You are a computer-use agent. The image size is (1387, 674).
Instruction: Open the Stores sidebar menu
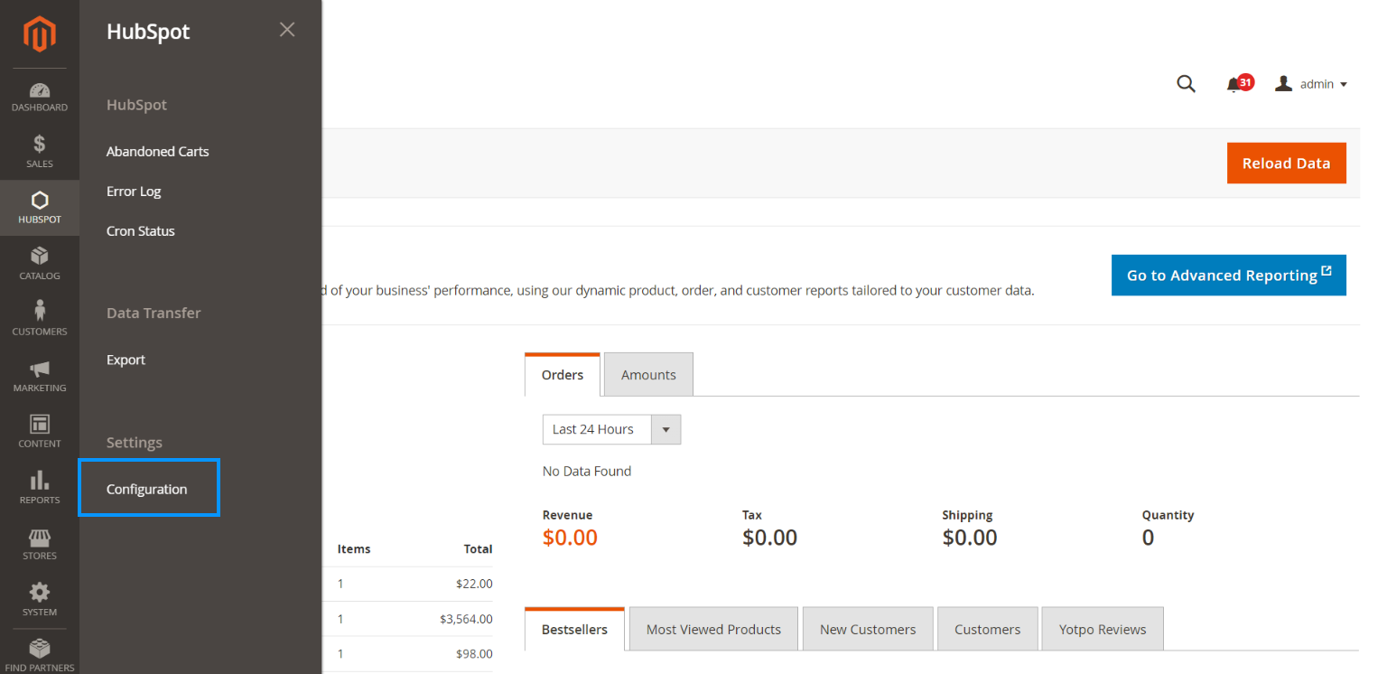tap(39, 544)
